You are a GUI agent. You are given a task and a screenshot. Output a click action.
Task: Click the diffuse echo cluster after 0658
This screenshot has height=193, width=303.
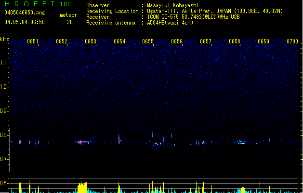point(241,142)
